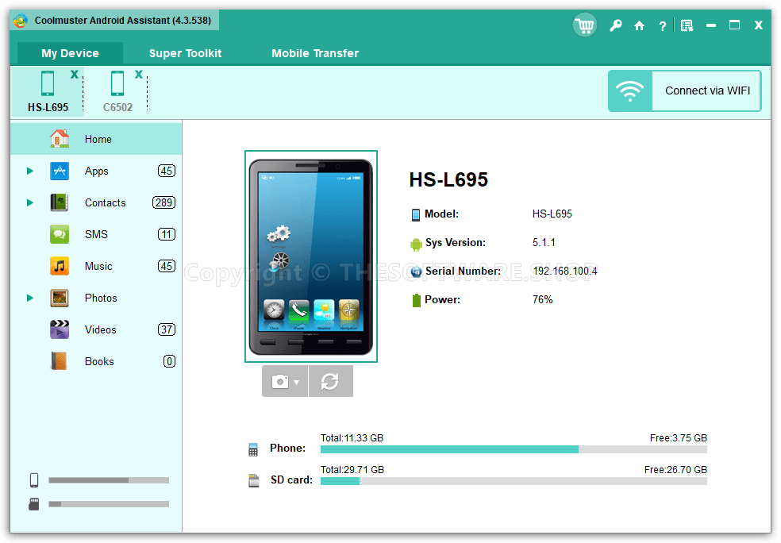The image size is (781, 543).
Task: Open Books in sidebar
Action: tap(96, 361)
